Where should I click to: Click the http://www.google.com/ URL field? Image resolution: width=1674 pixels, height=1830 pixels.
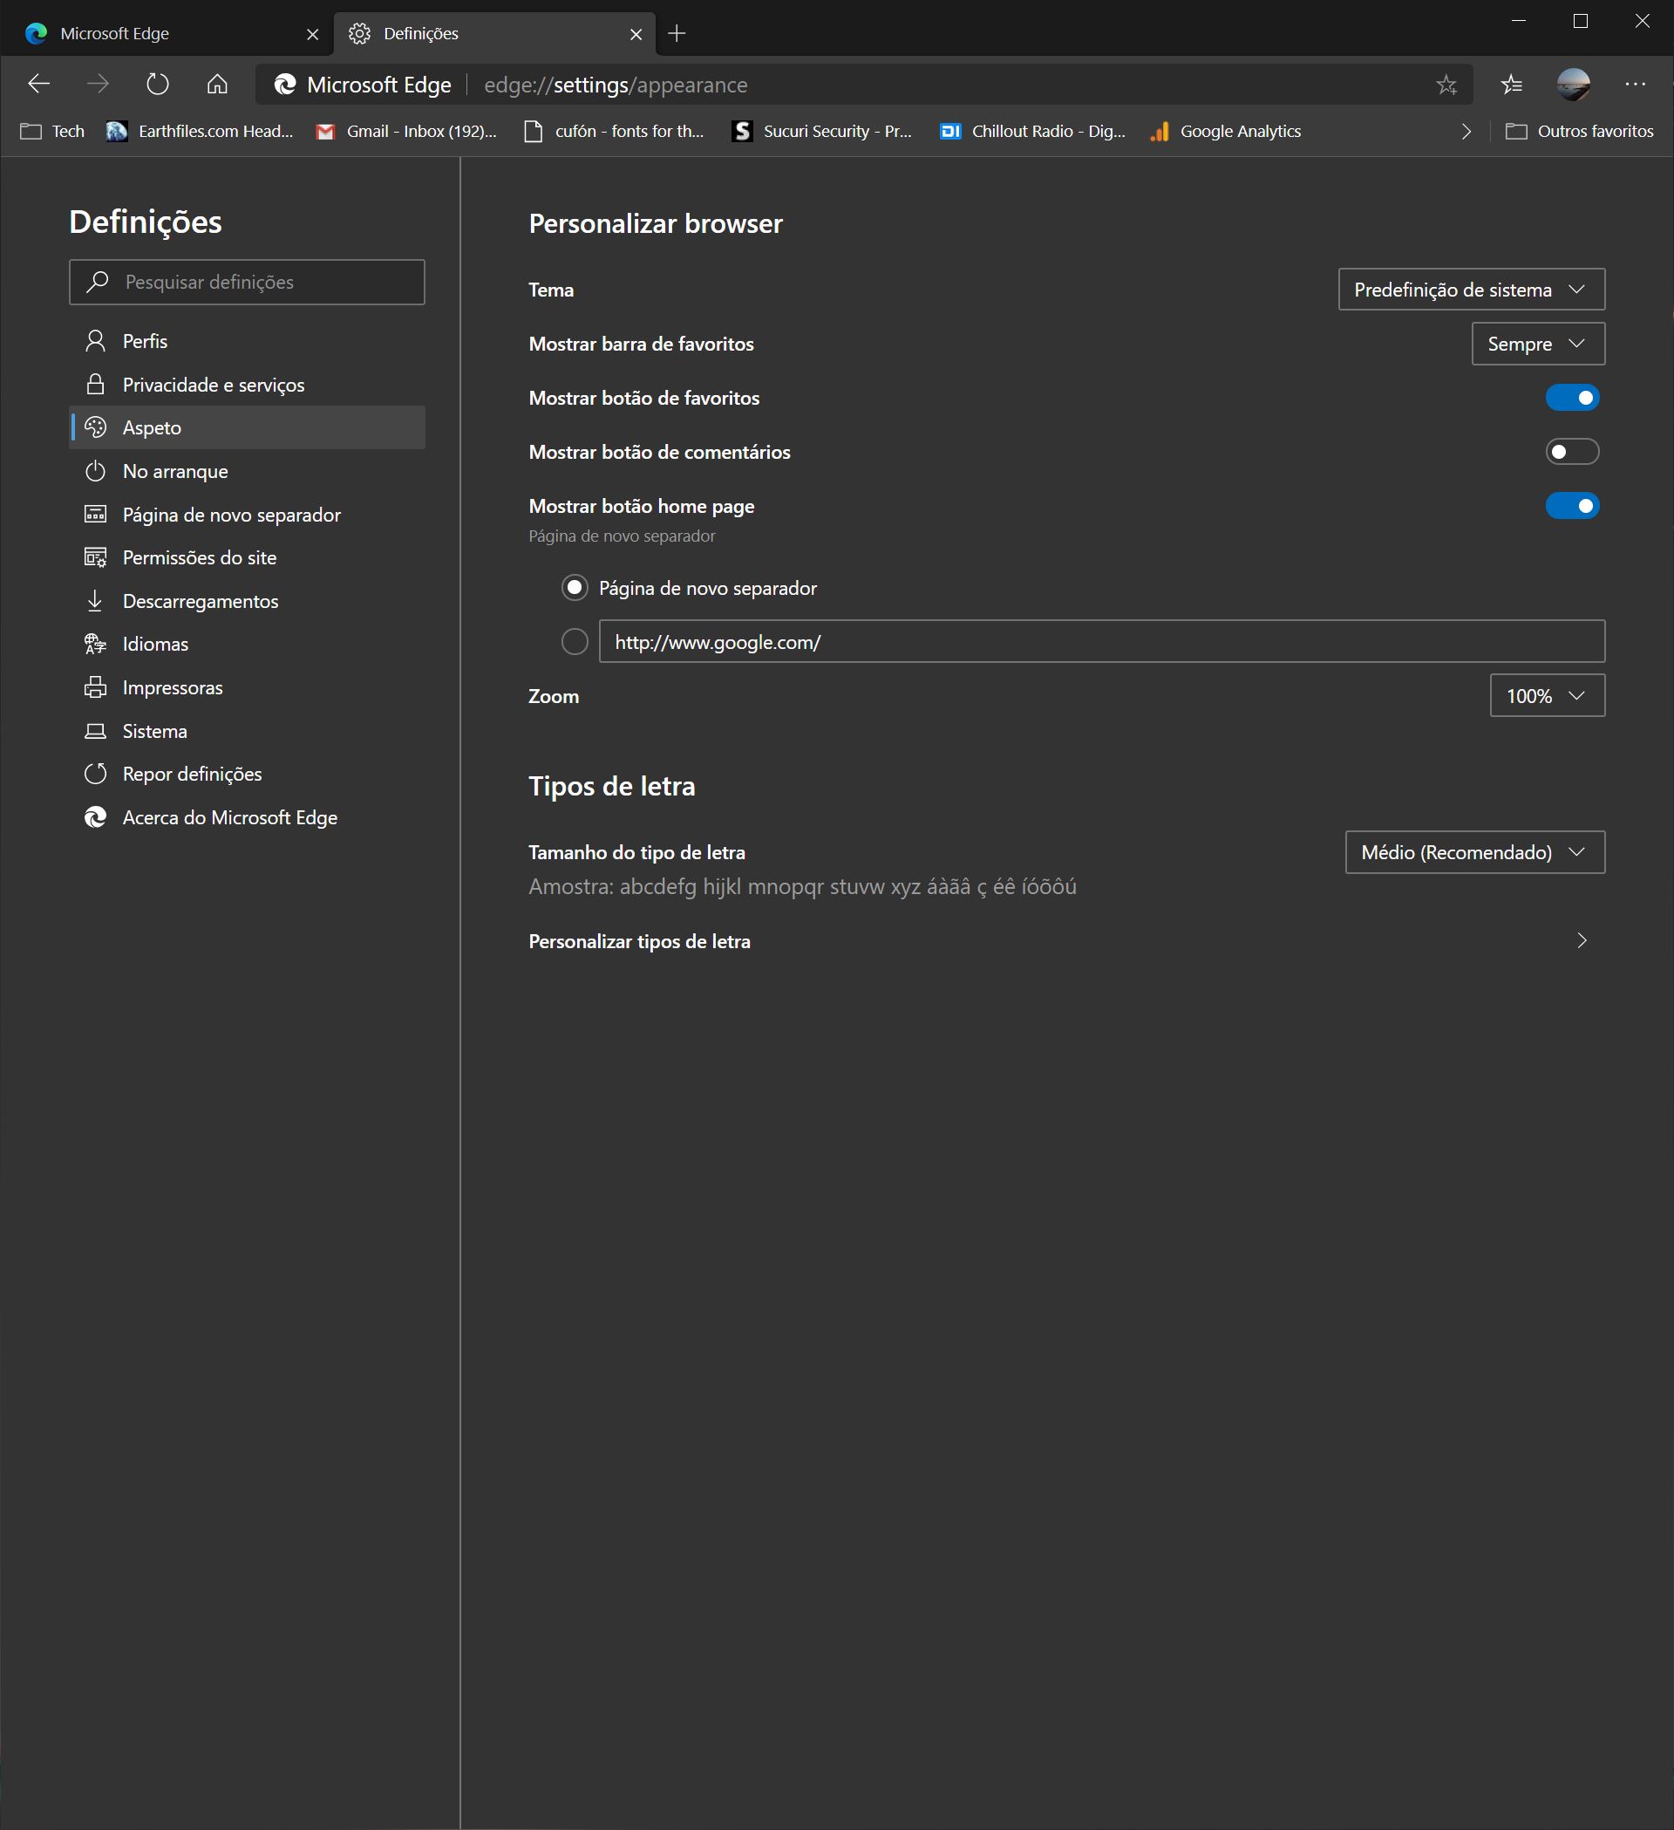pyautogui.click(x=1101, y=642)
